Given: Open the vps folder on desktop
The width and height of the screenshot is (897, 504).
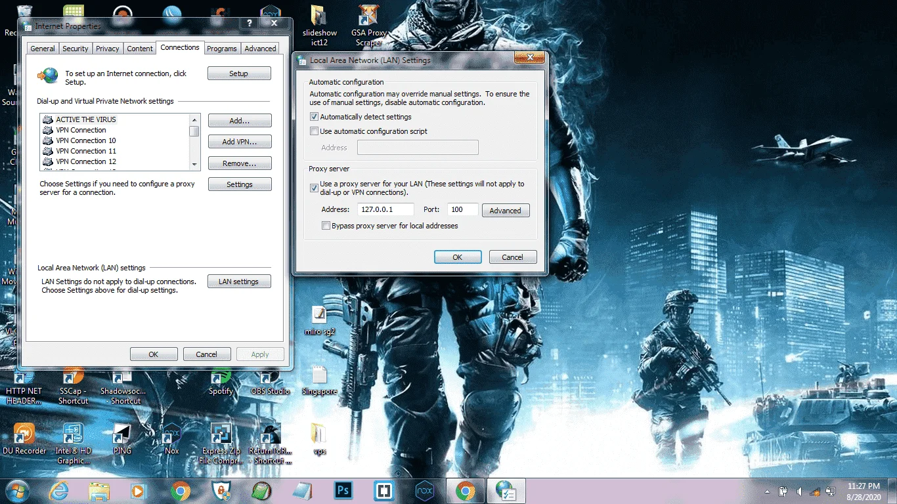Looking at the screenshot, I should point(320,440).
